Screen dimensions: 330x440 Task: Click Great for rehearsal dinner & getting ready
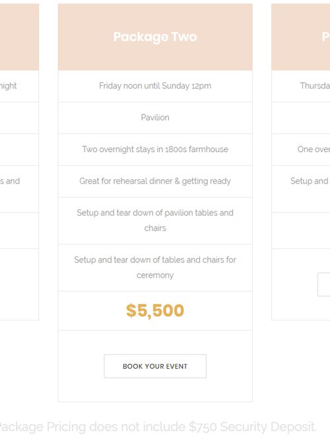pos(155,181)
